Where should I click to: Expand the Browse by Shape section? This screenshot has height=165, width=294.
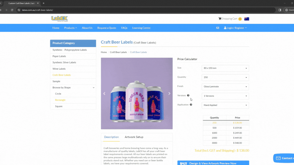73,87
